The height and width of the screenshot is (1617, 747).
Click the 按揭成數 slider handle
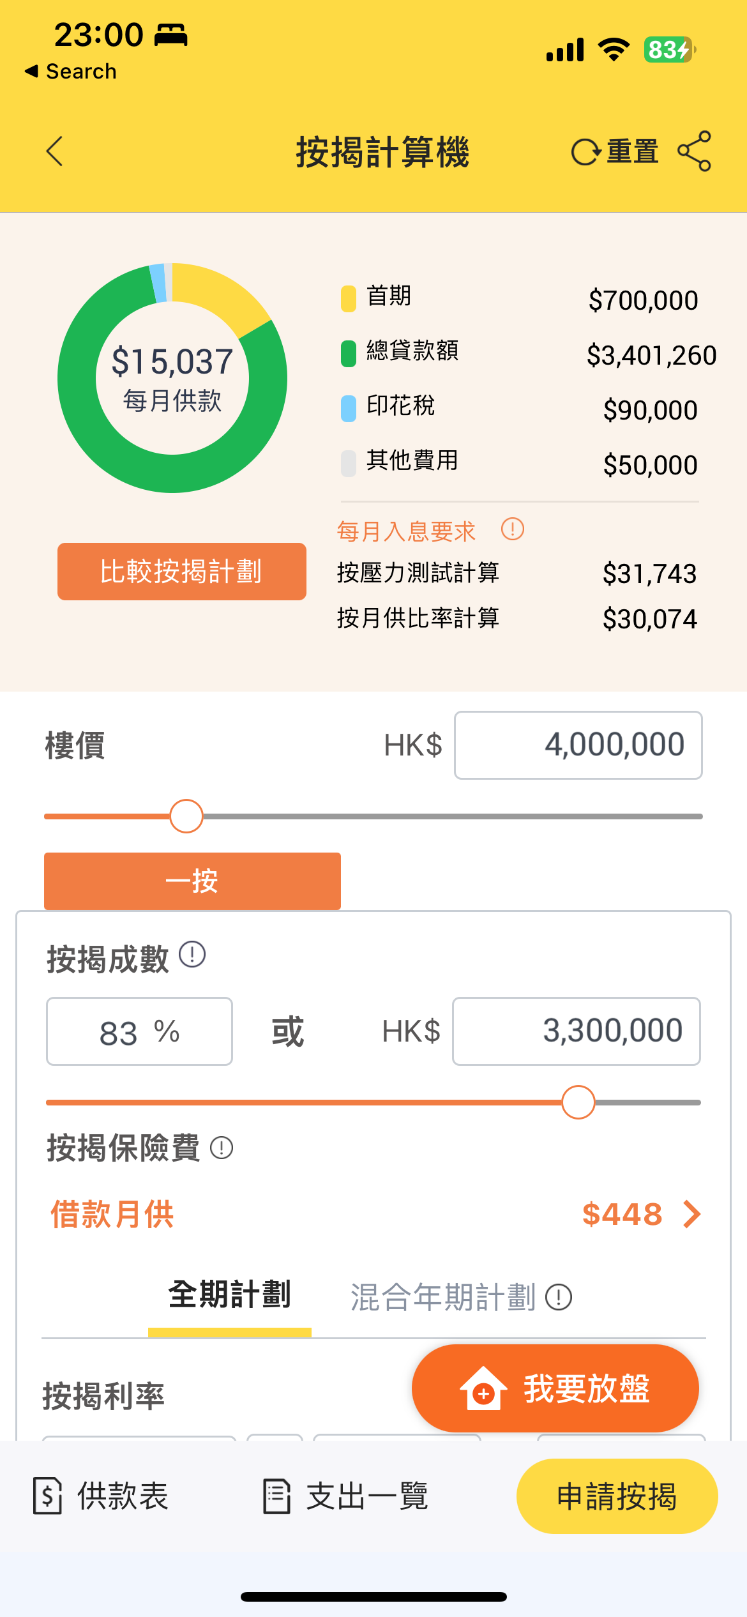(x=578, y=1102)
